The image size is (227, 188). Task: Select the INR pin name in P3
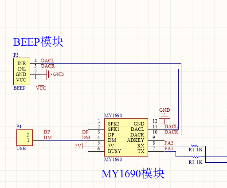[x=22, y=63]
